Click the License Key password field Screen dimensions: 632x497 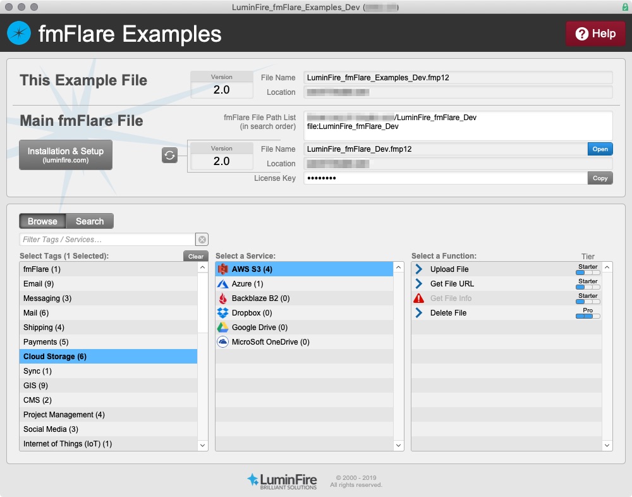tap(446, 178)
